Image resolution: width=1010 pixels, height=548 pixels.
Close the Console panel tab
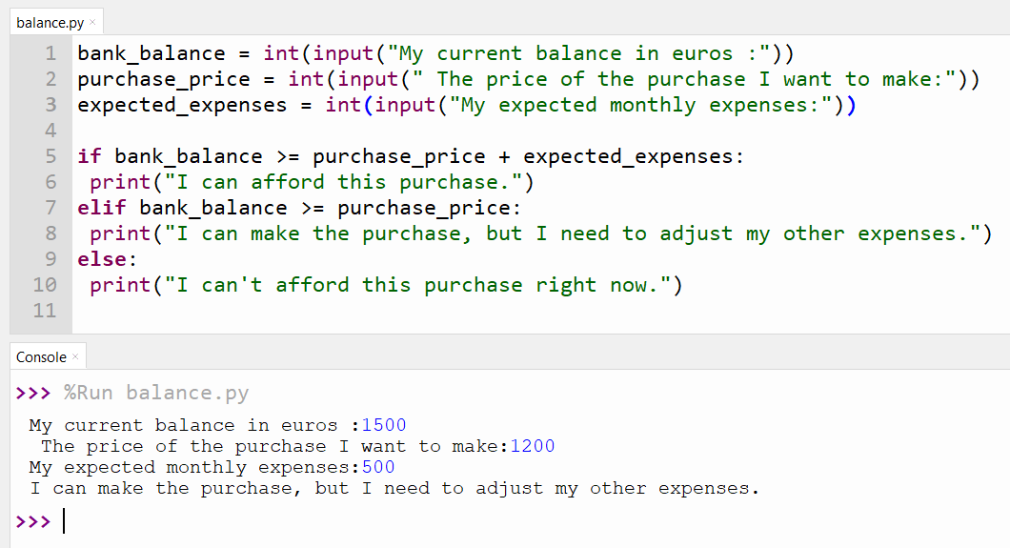(x=75, y=356)
